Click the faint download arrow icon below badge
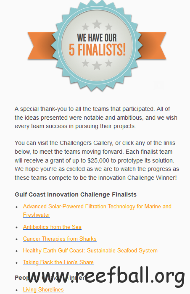This screenshot has width=190, height=294. (159, 86)
